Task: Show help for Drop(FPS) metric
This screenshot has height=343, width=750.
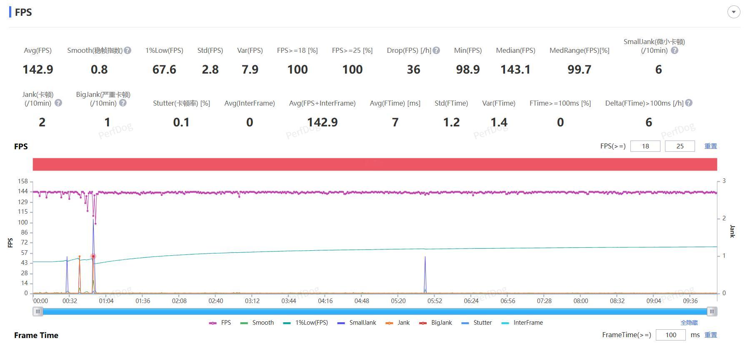Action: point(436,50)
